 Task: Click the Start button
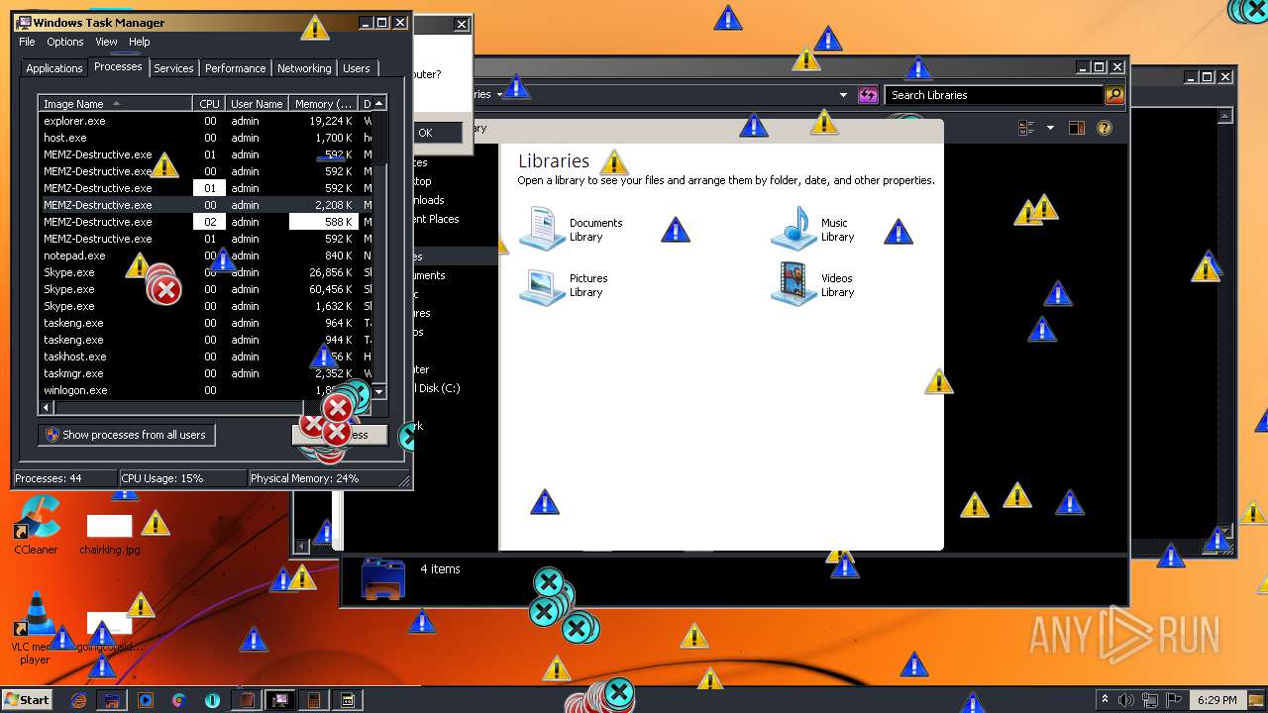pyautogui.click(x=27, y=700)
